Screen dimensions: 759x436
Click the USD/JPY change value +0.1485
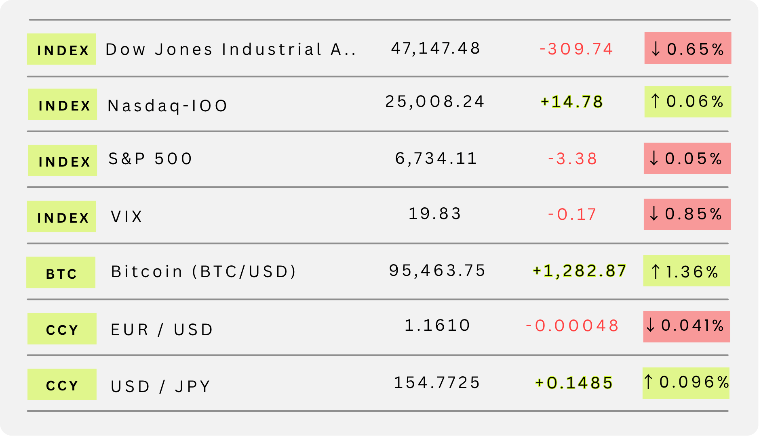click(x=574, y=383)
